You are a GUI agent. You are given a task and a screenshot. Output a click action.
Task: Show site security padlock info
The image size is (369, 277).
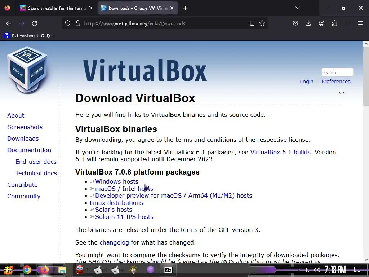(x=78, y=23)
